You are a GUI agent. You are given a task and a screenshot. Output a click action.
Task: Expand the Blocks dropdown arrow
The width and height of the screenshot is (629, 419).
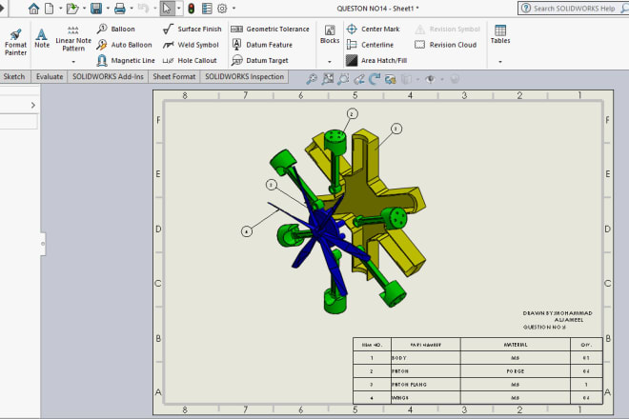tap(330, 62)
